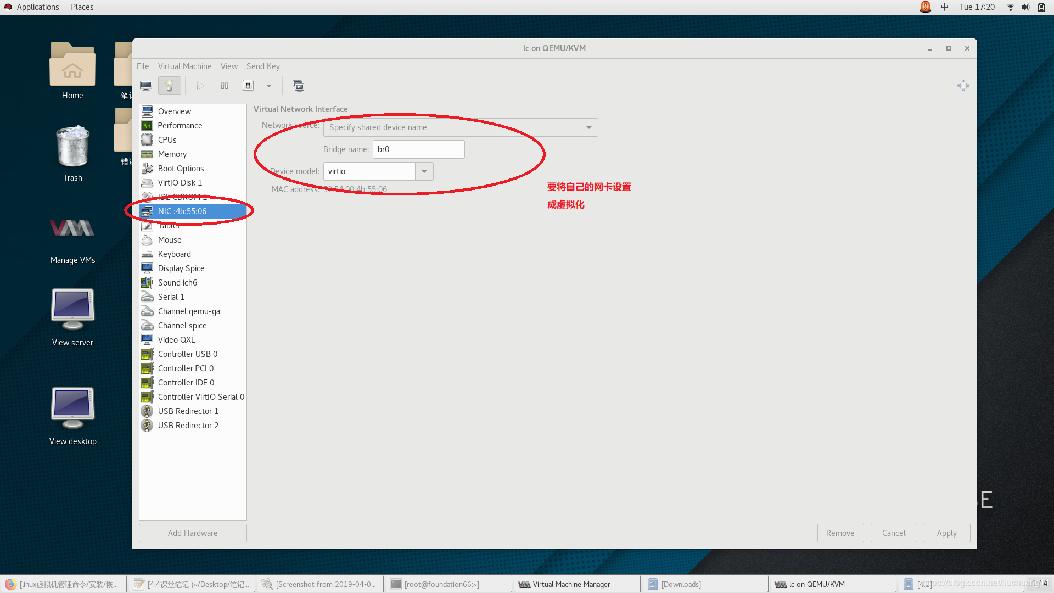The image size is (1054, 593).
Task: Select Boot Options entry
Action: pos(193,169)
